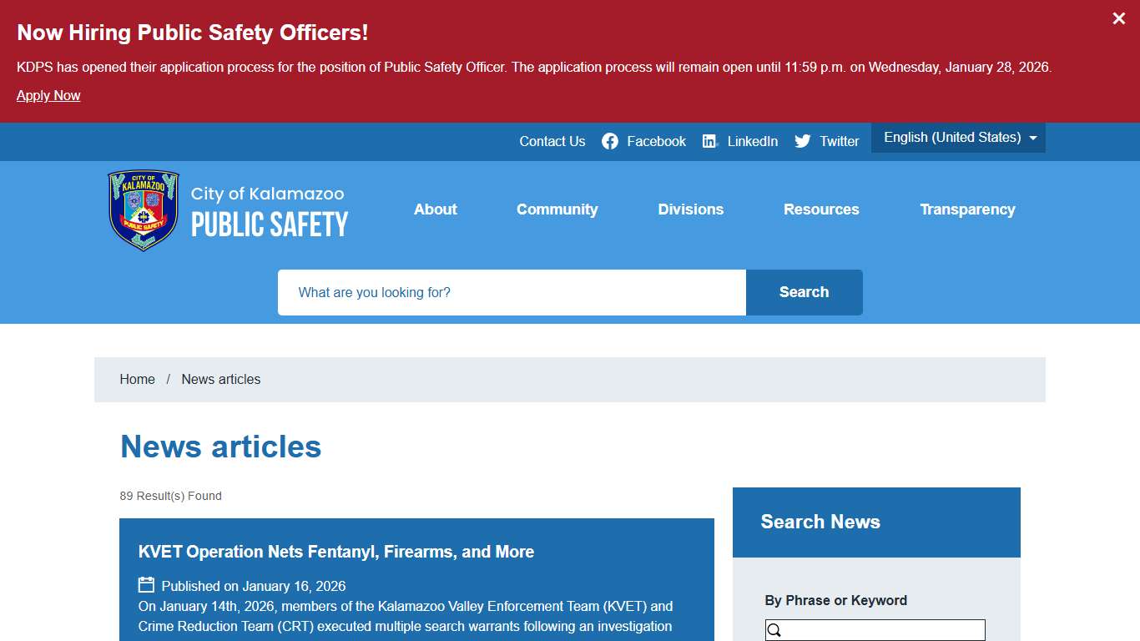The image size is (1140, 641).
Task: Click the Kalamazoo Public Safety badge logo
Action: click(143, 209)
